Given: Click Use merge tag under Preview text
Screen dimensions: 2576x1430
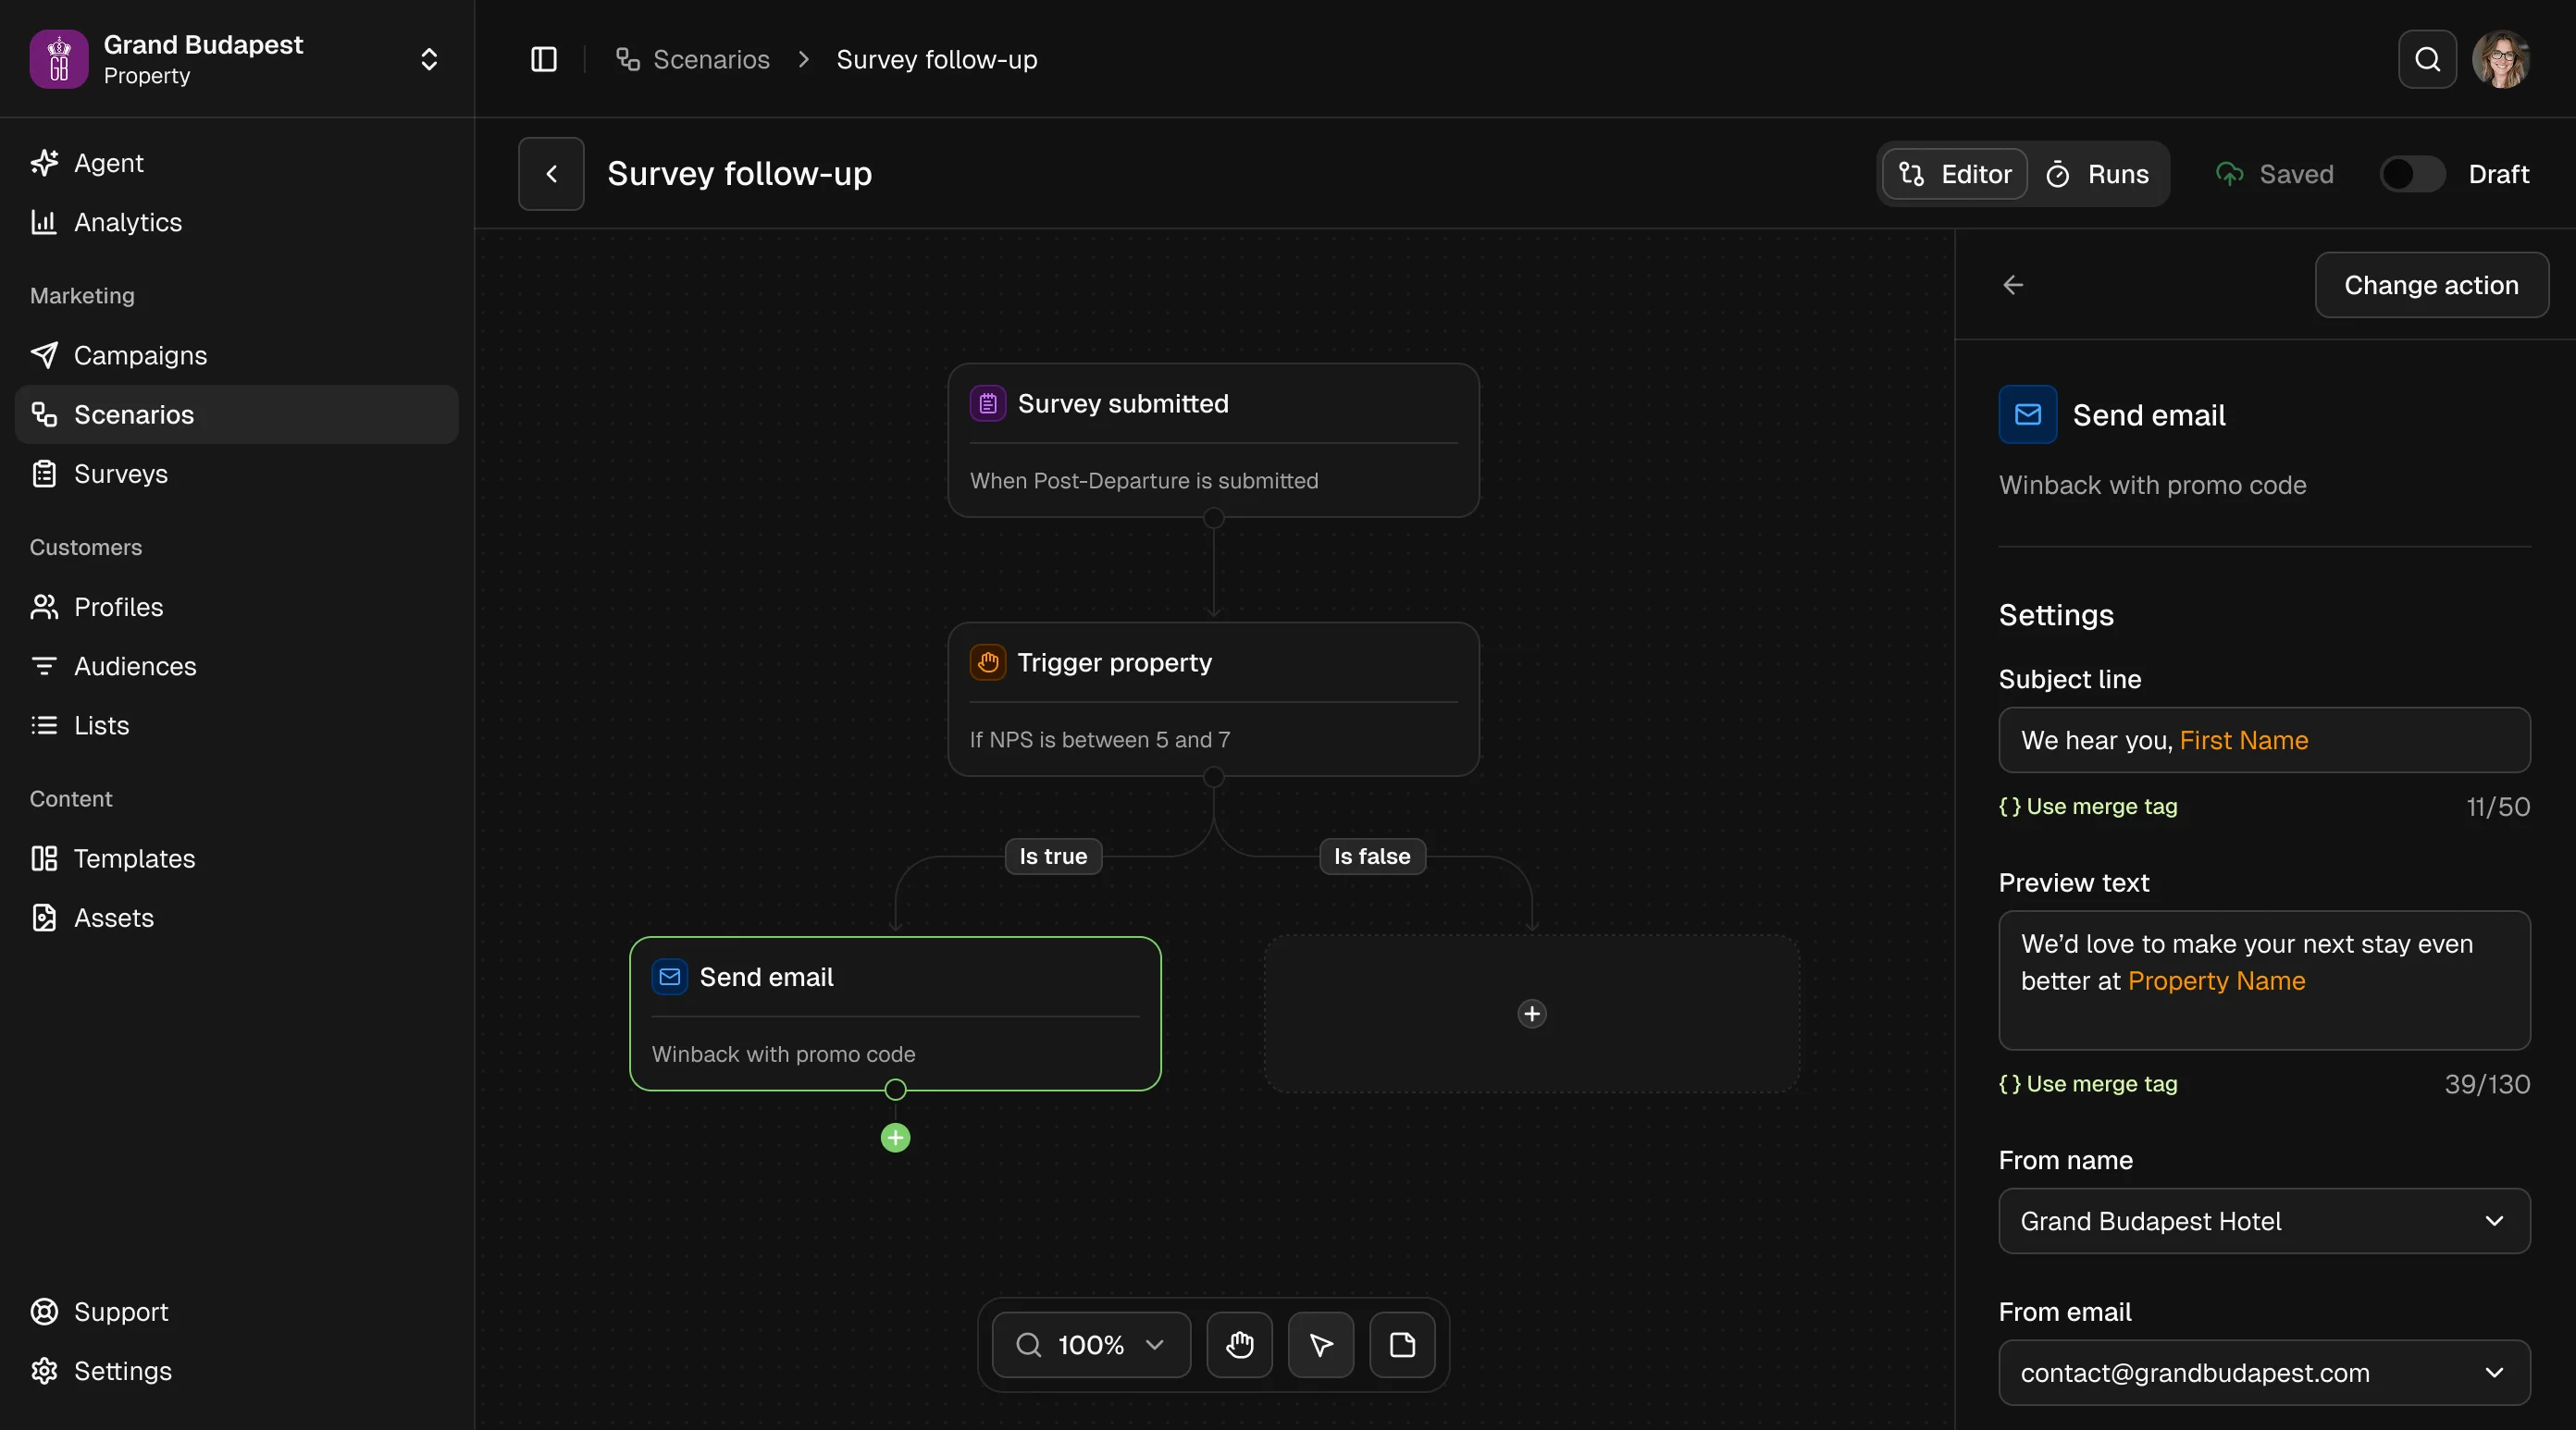Looking at the screenshot, I should point(2087,1084).
